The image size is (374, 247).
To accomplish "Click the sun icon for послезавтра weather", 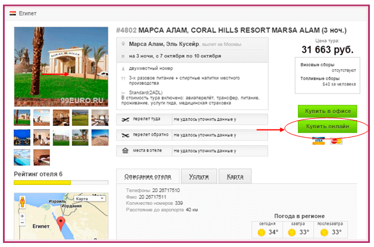I will point(324,232).
